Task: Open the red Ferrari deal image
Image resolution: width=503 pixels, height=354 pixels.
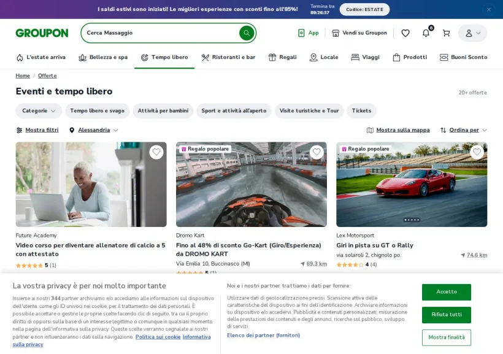Action: 412,185
